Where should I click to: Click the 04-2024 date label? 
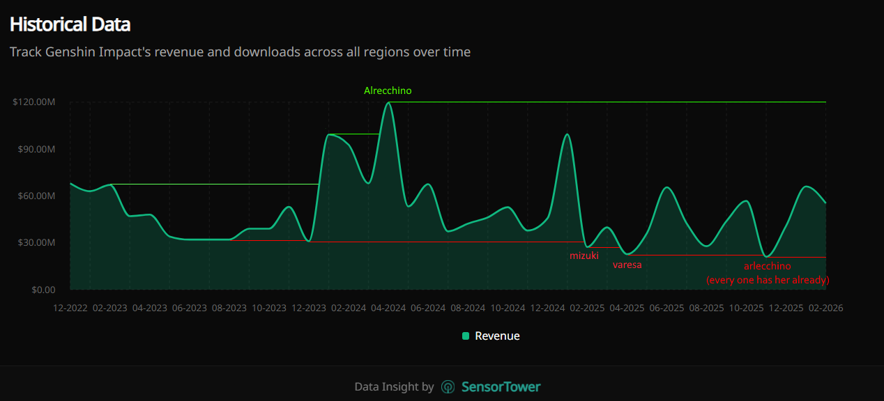(388, 308)
